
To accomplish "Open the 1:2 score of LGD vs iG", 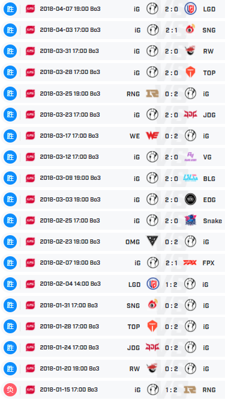I will [171, 284].
